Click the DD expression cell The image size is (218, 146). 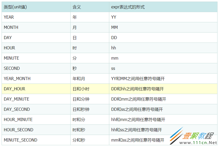pyautogui.click(x=163, y=38)
